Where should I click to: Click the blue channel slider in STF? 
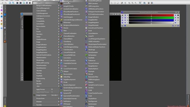(151, 20)
